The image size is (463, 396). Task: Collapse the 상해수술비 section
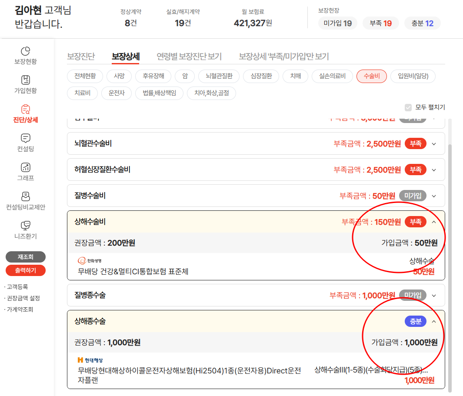433,222
